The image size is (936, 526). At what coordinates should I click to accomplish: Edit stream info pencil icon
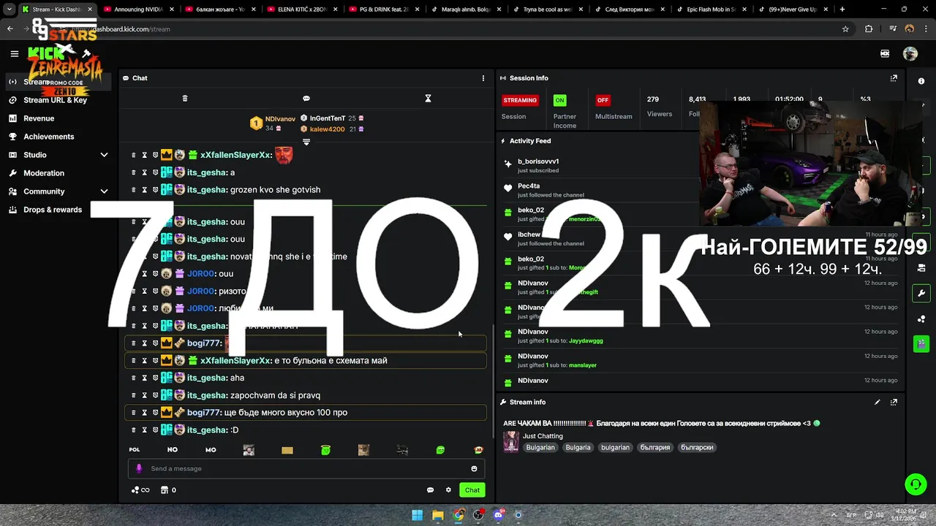click(877, 403)
